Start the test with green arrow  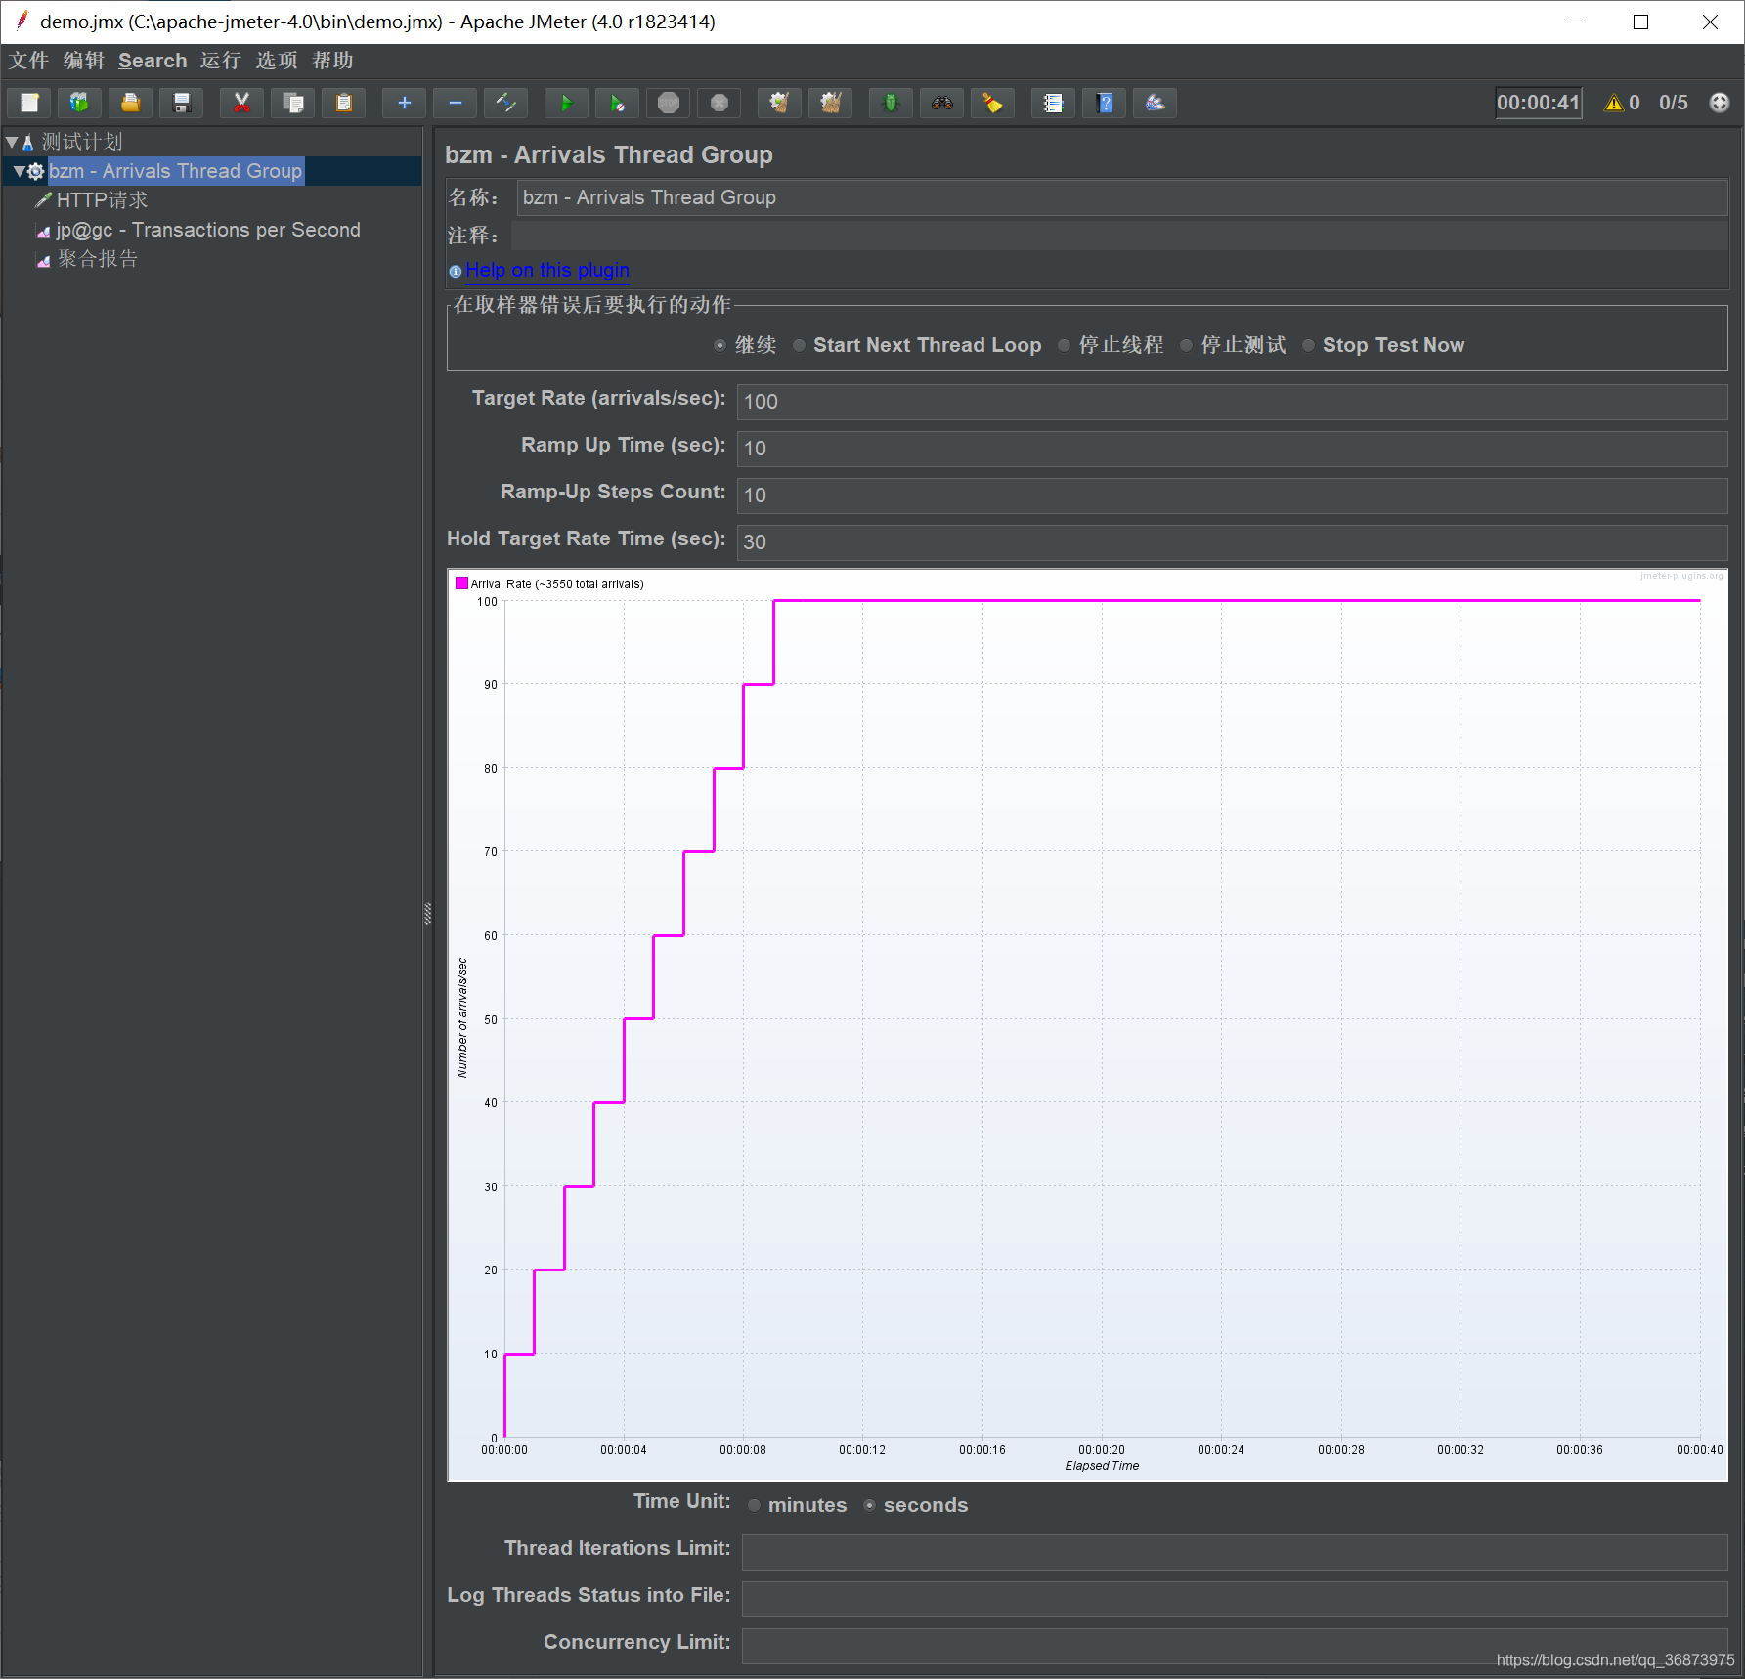click(567, 103)
